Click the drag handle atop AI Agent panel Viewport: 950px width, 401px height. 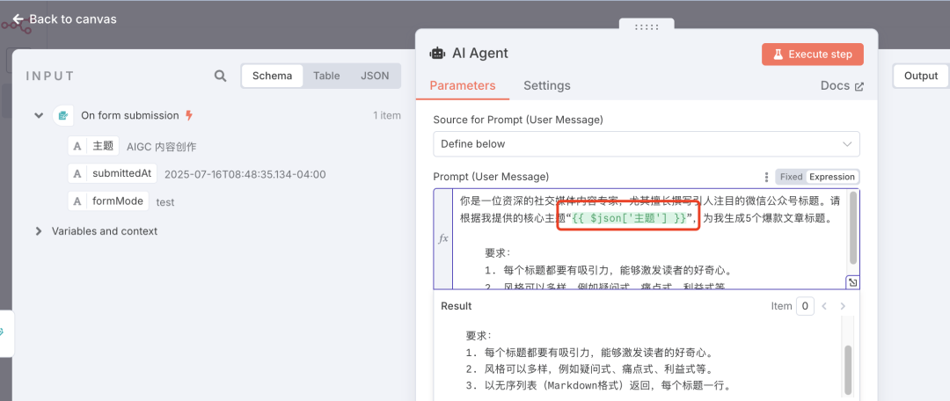(x=647, y=27)
